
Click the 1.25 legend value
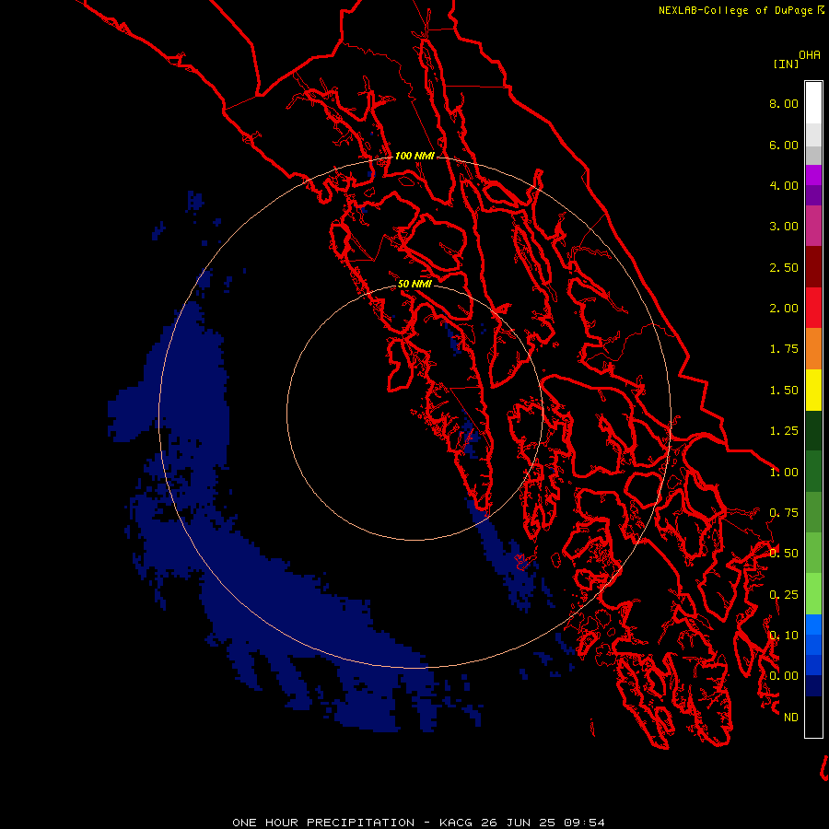784,431
